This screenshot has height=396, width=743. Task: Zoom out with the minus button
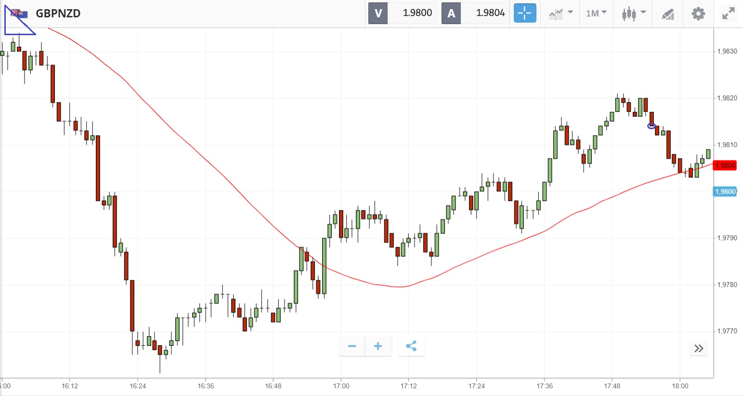pyautogui.click(x=352, y=346)
